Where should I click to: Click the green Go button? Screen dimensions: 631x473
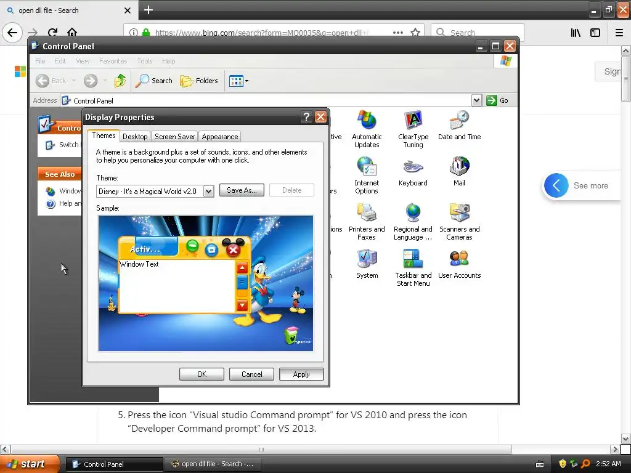tap(497, 100)
